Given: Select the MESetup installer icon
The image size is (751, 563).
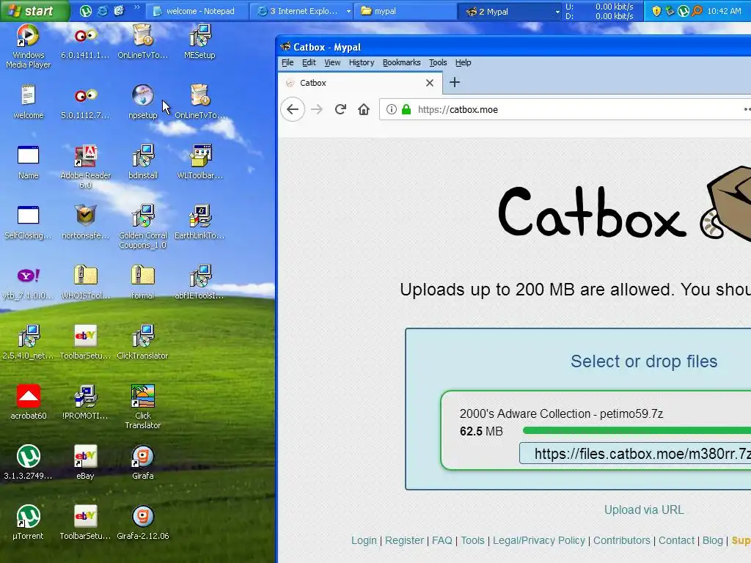Looking at the screenshot, I should point(199,42).
